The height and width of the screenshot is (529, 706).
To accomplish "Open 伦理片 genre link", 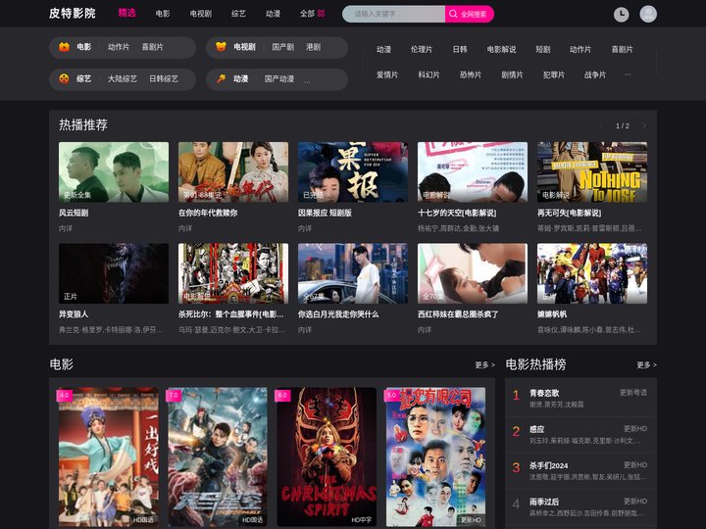I will pos(422,50).
